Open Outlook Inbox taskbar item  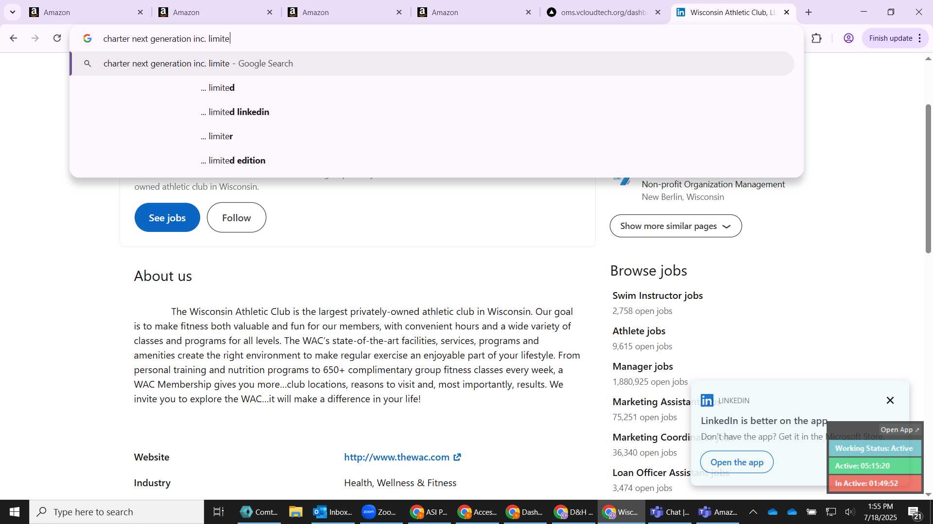[332, 512]
